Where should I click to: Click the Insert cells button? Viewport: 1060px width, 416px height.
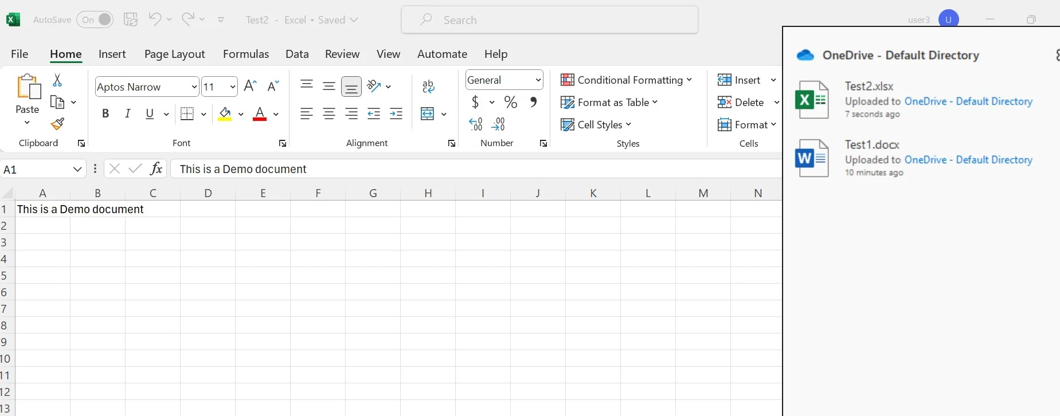(740, 80)
